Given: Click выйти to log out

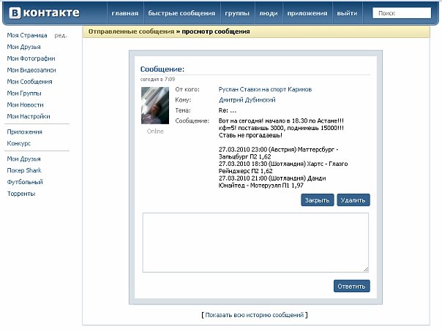Looking at the screenshot, I should pos(347,14).
